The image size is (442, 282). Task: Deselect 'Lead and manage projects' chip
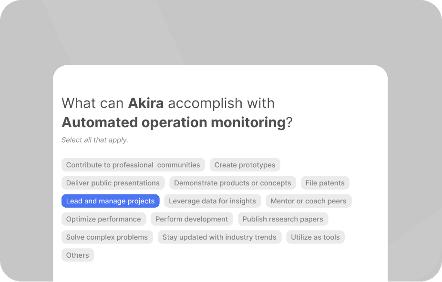pyautogui.click(x=110, y=201)
